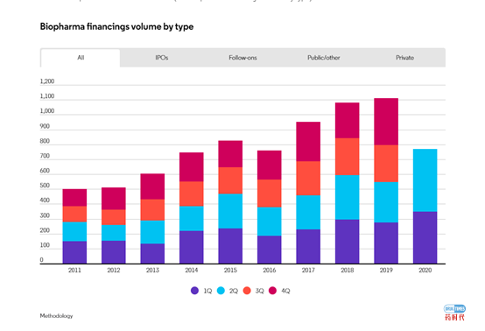Select the 2017 2Q blue bar segment
The height and width of the screenshot is (331, 485).
pyautogui.click(x=308, y=212)
